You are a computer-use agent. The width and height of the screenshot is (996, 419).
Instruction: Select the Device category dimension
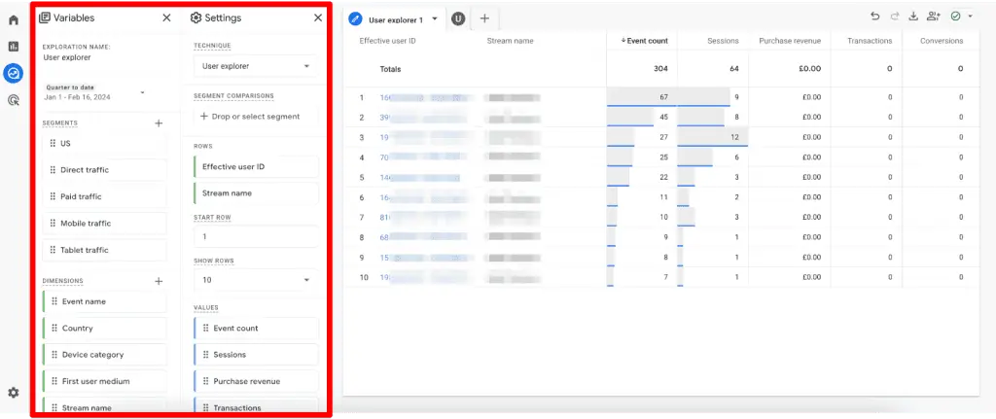pyautogui.click(x=105, y=355)
